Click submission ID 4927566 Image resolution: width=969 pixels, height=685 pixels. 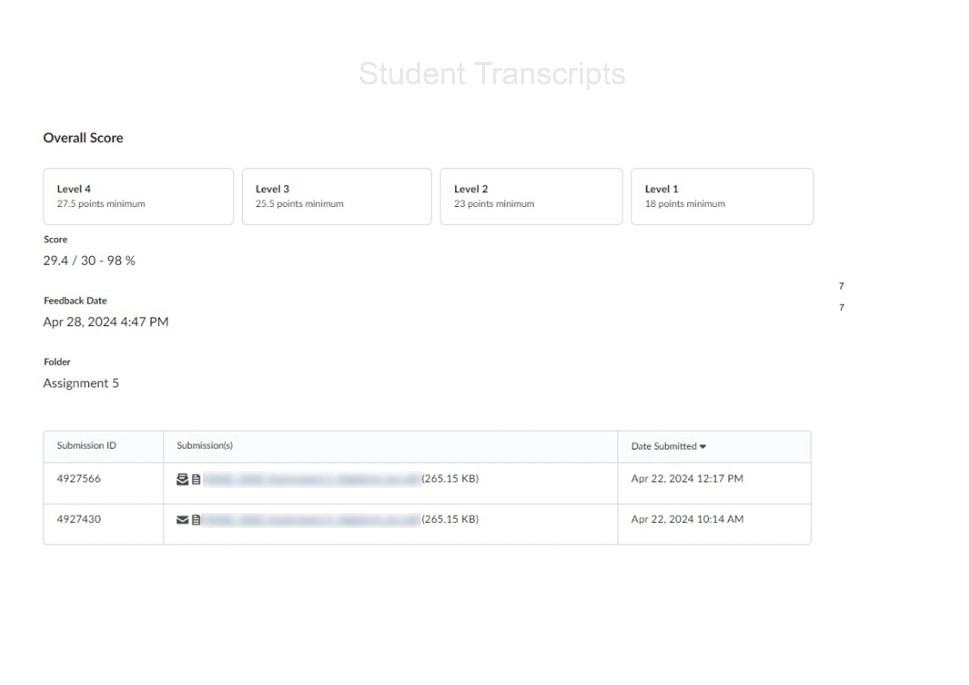79,479
